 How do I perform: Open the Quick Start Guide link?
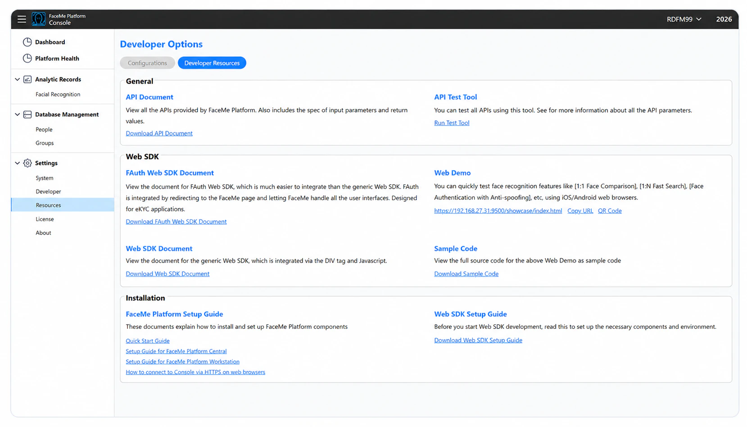(x=148, y=341)
